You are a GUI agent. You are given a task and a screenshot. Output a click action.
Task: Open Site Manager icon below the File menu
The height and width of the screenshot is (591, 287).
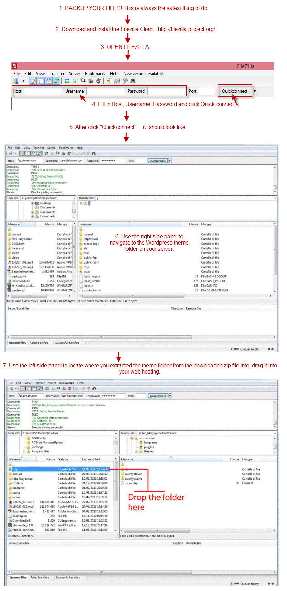(x=16, y=81)
